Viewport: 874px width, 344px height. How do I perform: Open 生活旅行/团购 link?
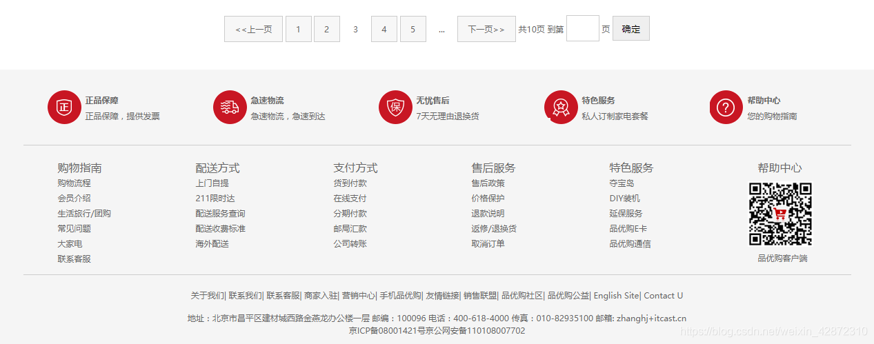pos(84,214)
